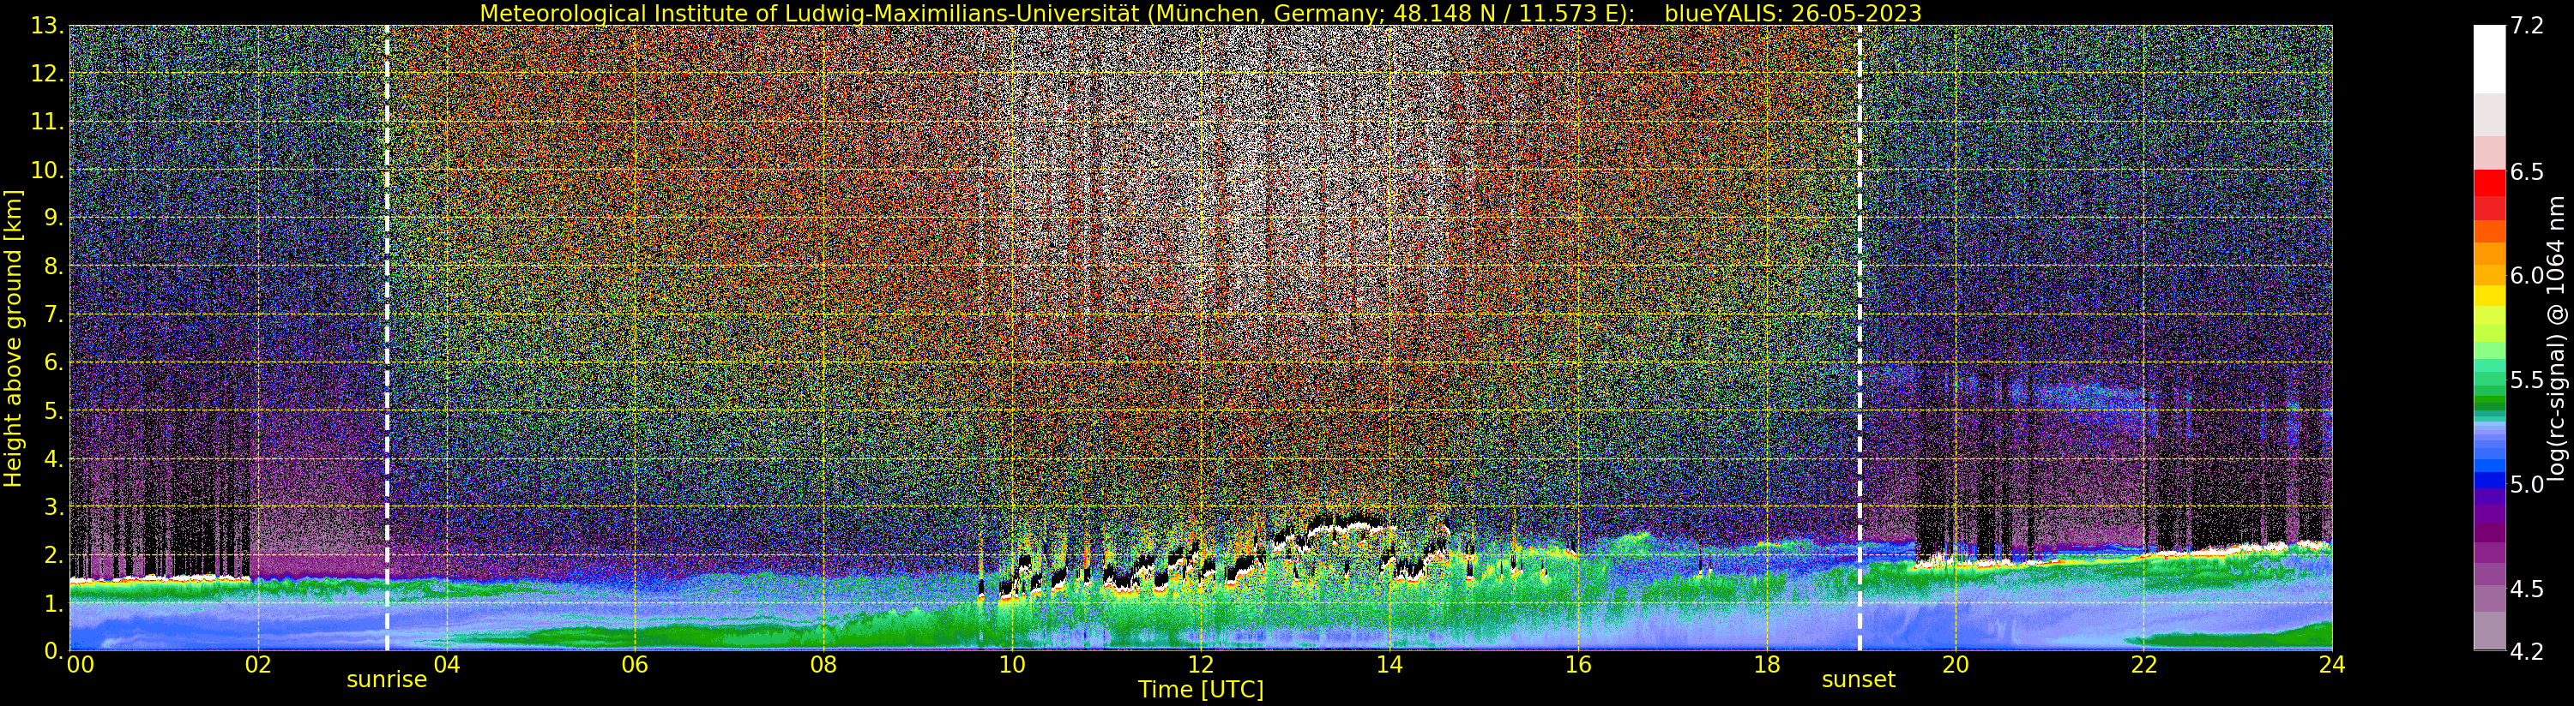Click the green colorbar segment near 5.5
Screen dimensions: 2574x706
2490,380
